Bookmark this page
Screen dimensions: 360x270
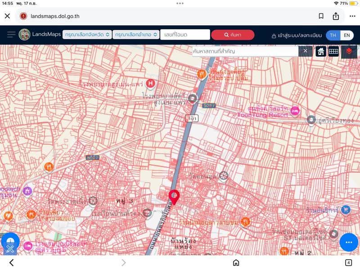[x=321, y=16]
